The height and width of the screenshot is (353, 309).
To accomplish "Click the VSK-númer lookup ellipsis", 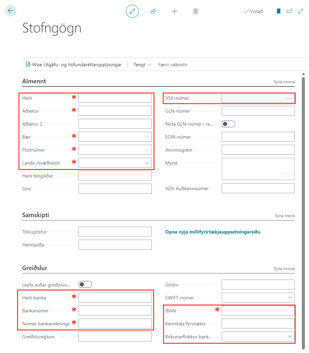I will pyautogui.click(x=289, y=98).
